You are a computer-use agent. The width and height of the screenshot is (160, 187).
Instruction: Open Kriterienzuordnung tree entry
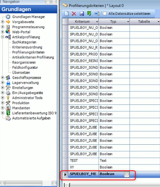(27, 47)
